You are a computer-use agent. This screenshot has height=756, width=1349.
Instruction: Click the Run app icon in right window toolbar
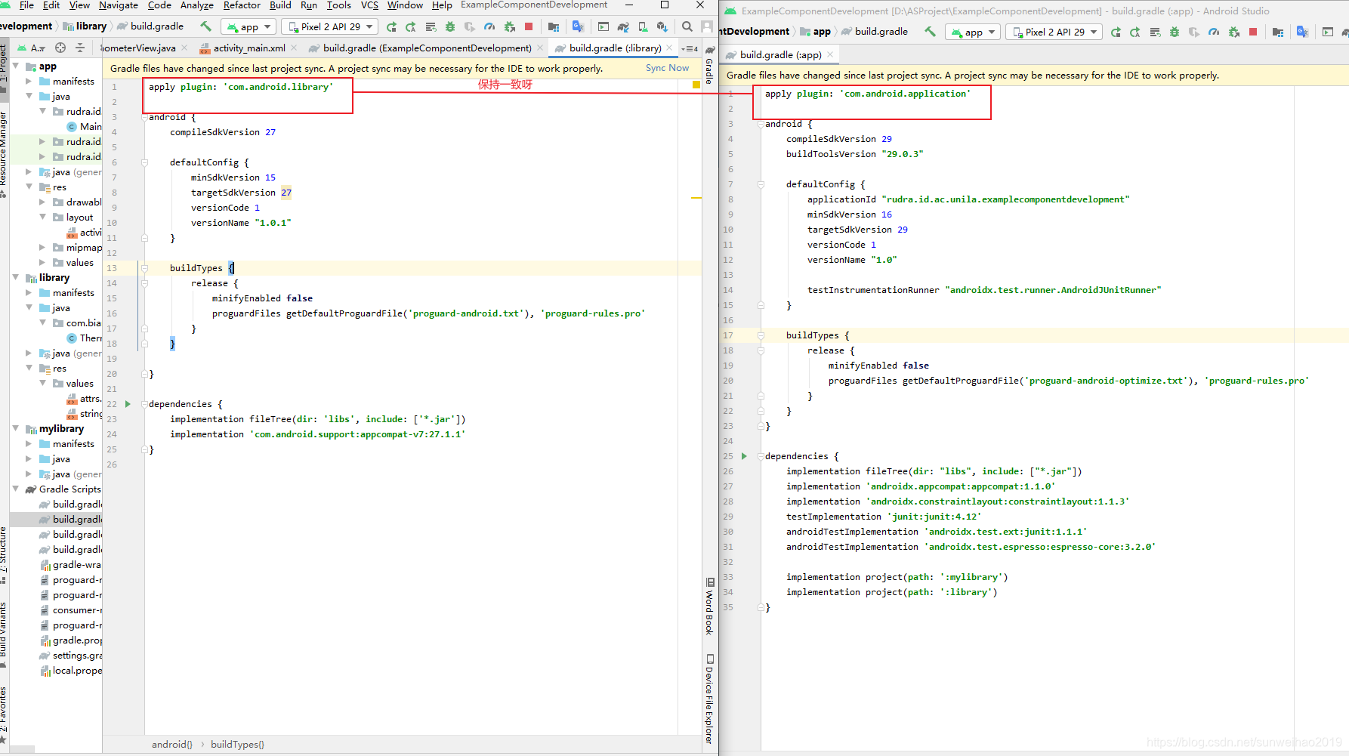[1116, 32]
